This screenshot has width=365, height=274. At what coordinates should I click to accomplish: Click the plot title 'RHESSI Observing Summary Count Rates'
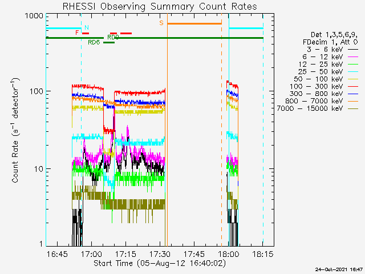(x=160, y=6)
